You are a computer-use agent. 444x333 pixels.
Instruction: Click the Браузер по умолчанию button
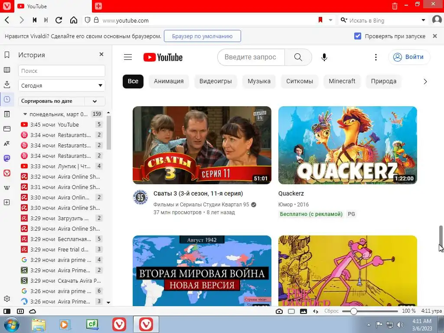click(x=202, y=36)
